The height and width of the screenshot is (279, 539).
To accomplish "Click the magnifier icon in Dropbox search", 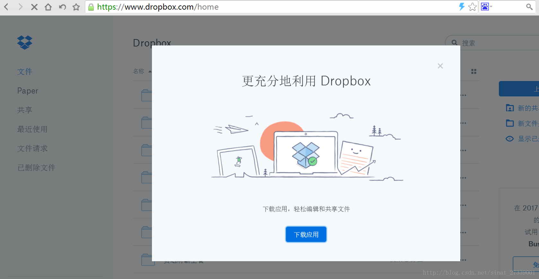I will click(454, 43).
